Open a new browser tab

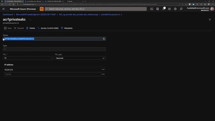click(86, 1)
